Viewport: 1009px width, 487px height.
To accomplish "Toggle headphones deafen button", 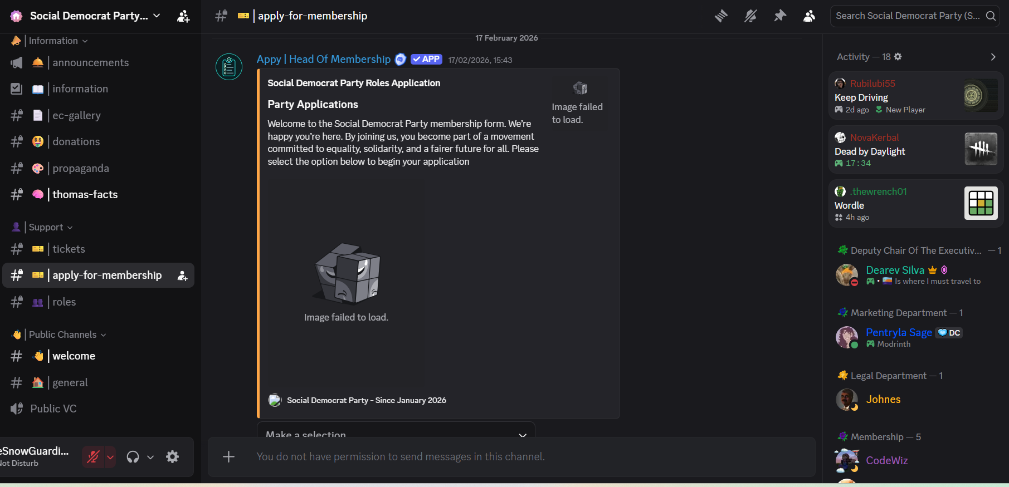I will click(133, 457).
